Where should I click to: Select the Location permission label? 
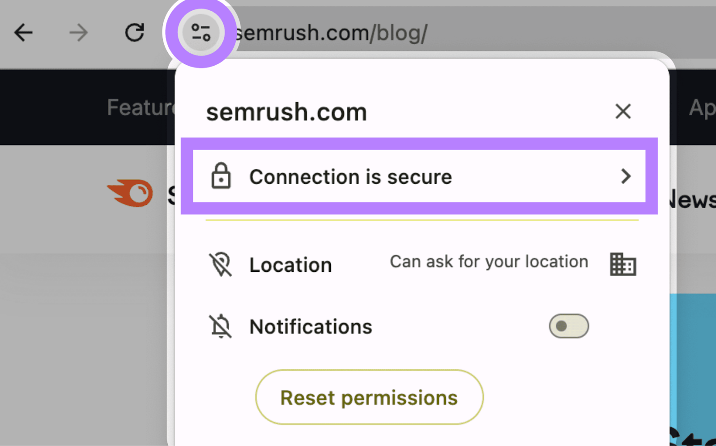(x=290, y=265)
